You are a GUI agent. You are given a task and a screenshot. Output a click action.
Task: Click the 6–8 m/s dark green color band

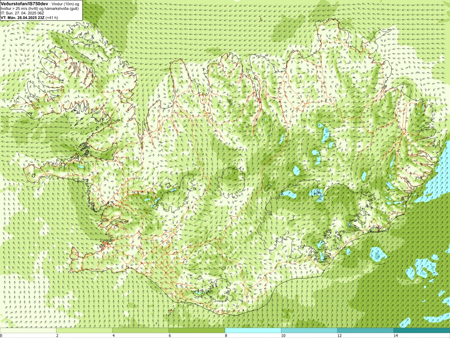[197, 331]
